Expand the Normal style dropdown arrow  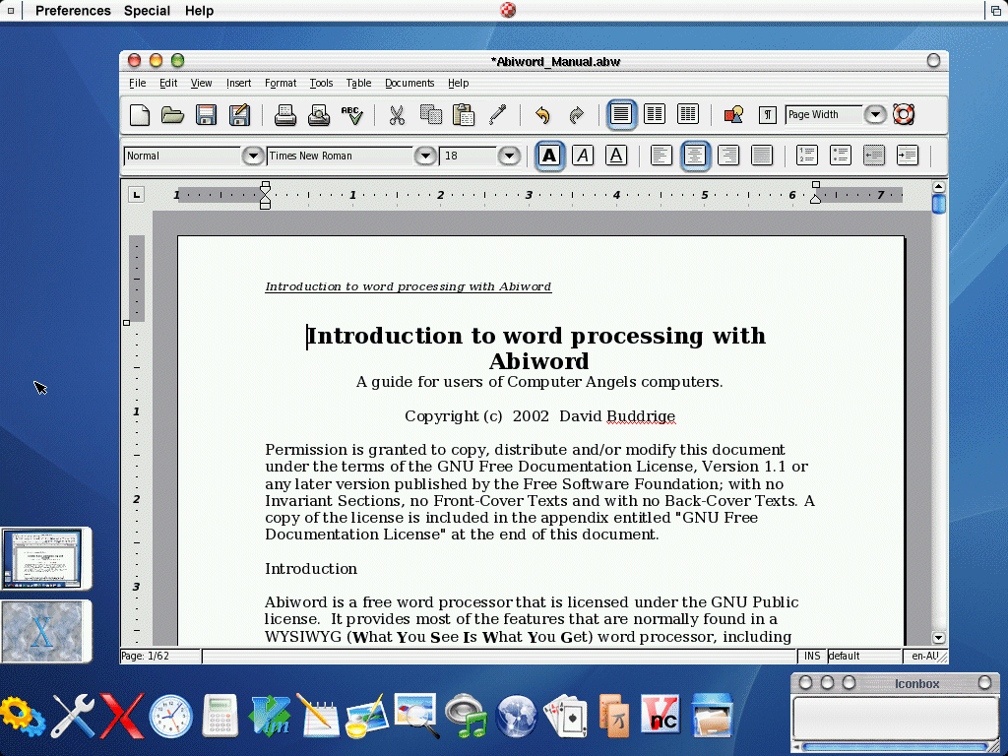click(253, 156)
